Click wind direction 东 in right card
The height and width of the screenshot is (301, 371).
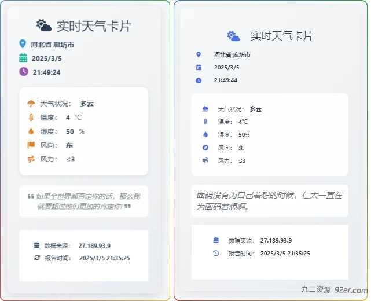pos(241,148)
